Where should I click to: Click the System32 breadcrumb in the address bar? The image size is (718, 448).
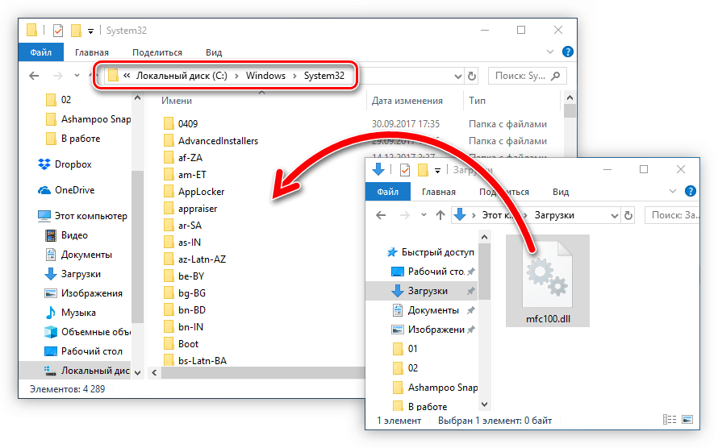[324, 76]
